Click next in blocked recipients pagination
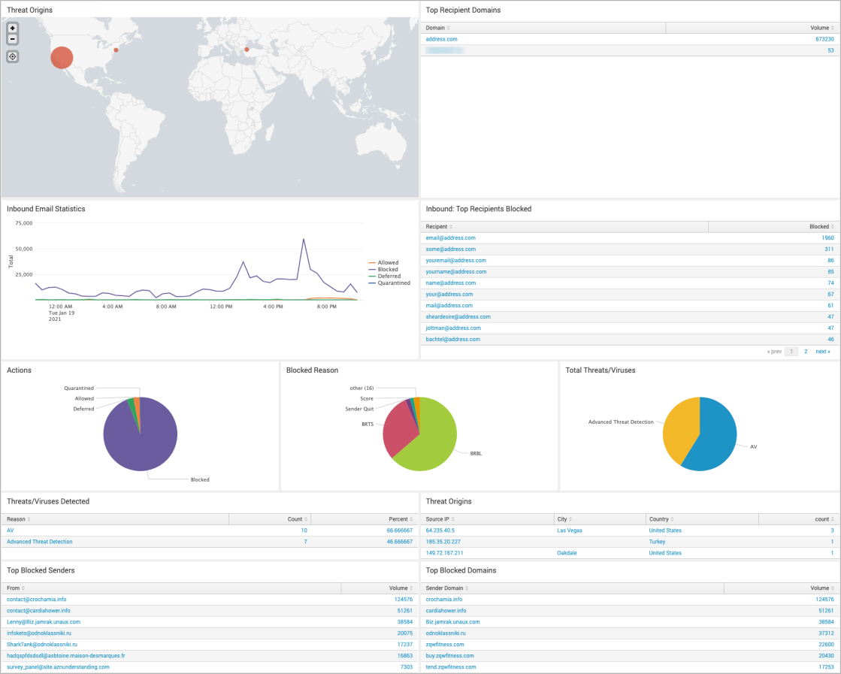Screen dimensions: 841x674 coord(823,352)
